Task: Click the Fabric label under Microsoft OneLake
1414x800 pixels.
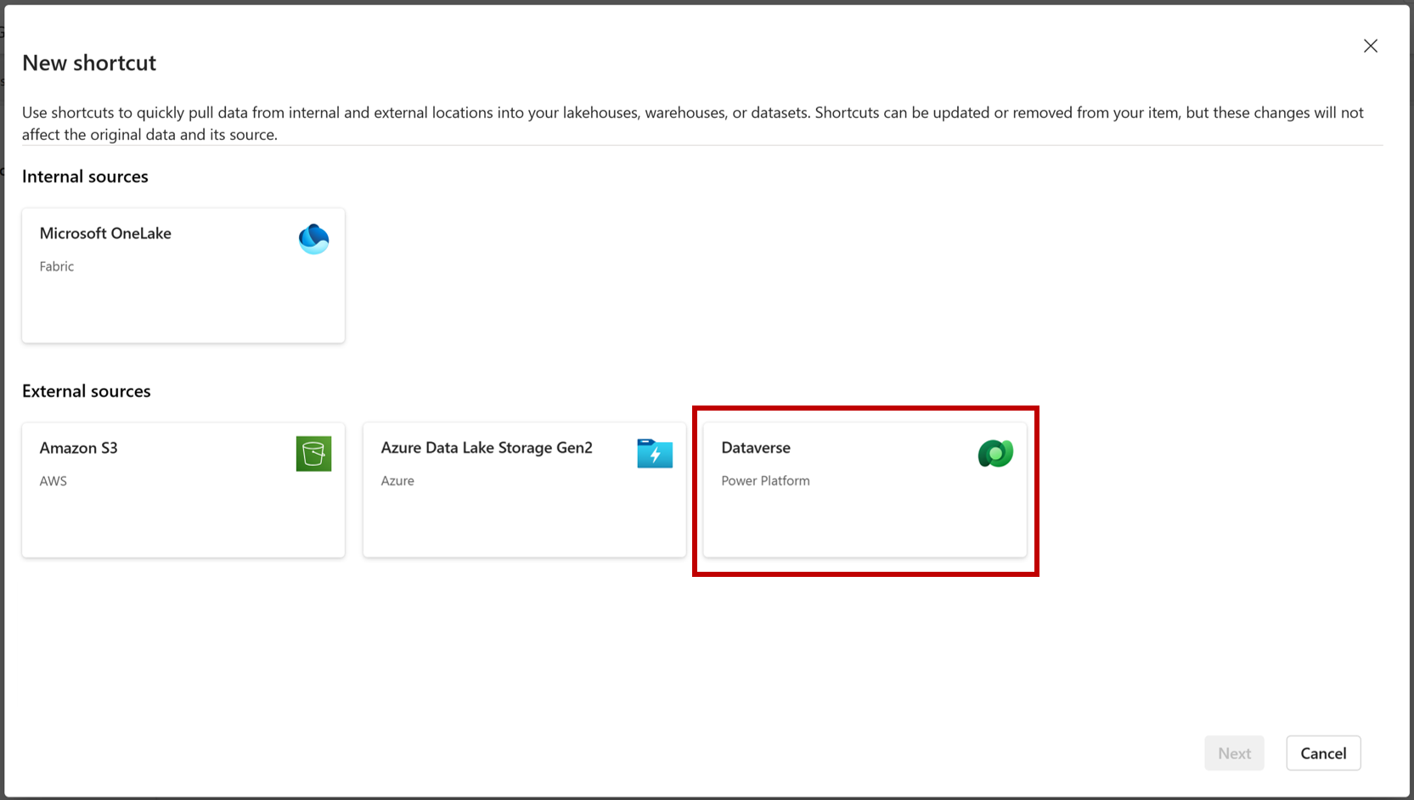Action: click(57, 266)
